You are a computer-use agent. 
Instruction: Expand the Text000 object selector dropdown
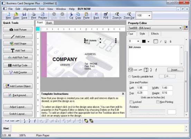[180, 28]
